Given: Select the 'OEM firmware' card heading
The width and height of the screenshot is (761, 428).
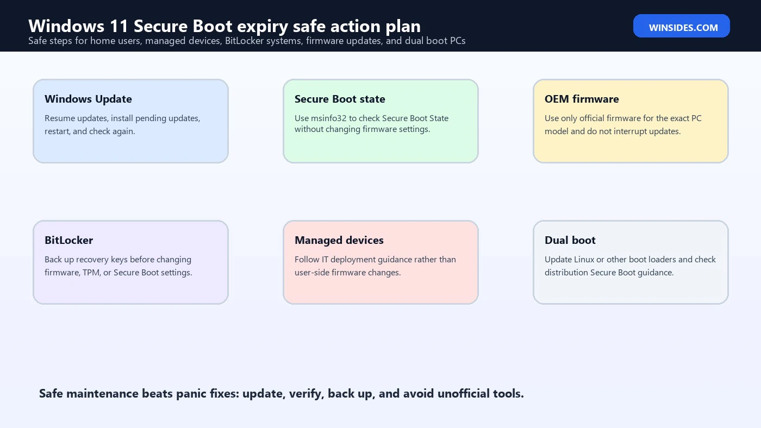Looking at the screenshot, I should (x=582, y=99).
